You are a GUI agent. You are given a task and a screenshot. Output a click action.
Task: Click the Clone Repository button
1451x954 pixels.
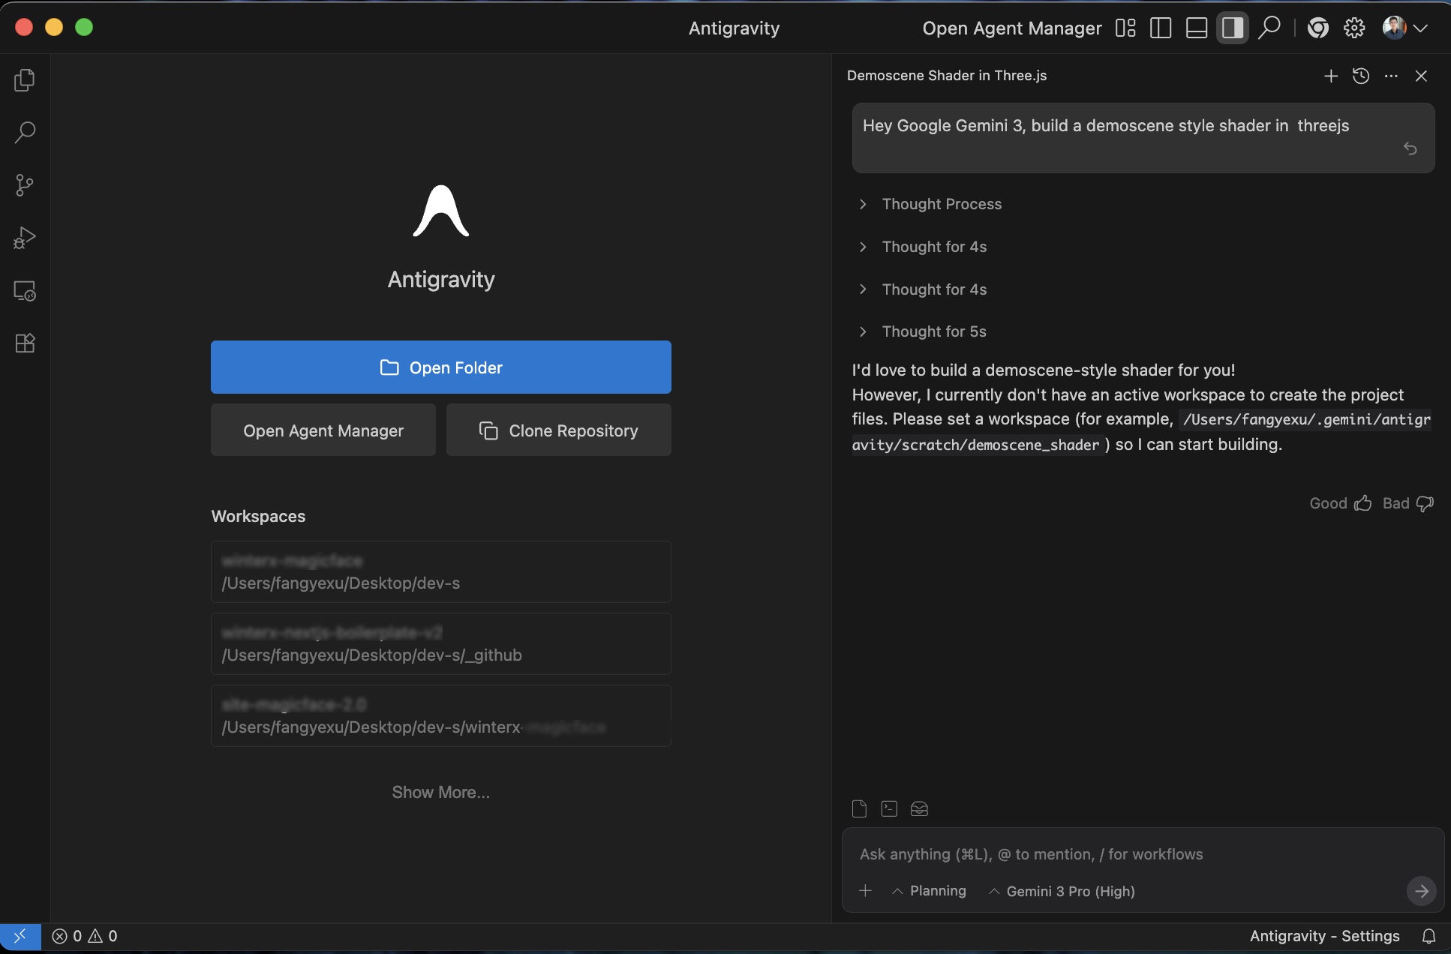[x=558, y=430]
